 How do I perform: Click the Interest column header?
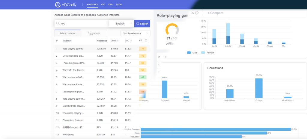[x=67, y=41]
